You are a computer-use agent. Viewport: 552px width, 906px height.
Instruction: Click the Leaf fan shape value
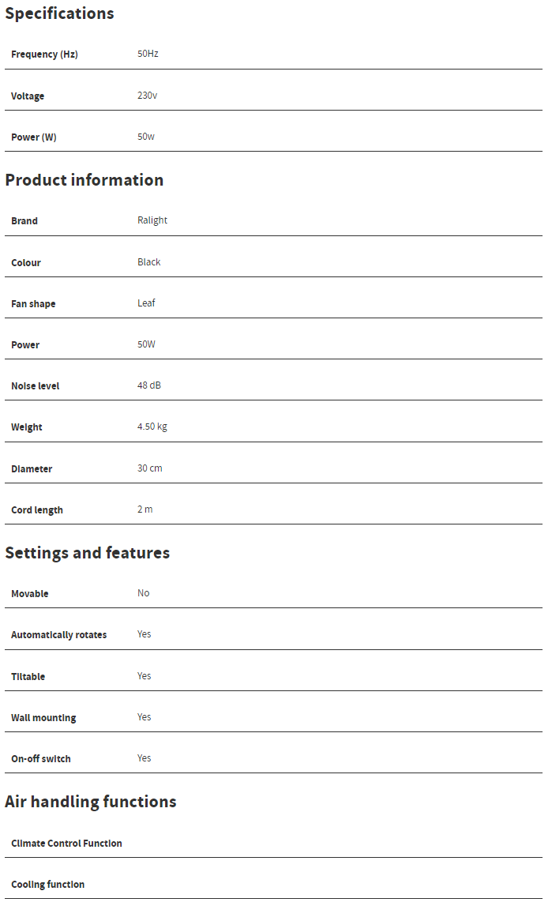pos(146,303)
